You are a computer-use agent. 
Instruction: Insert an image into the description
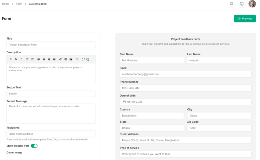tap(71, 59)
